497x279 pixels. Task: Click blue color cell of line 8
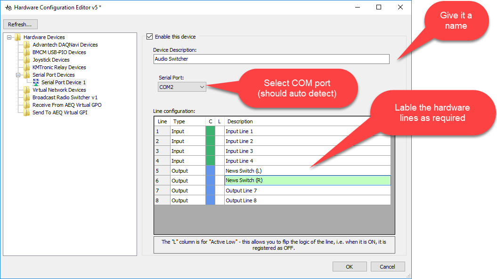(x=210, y=200)
